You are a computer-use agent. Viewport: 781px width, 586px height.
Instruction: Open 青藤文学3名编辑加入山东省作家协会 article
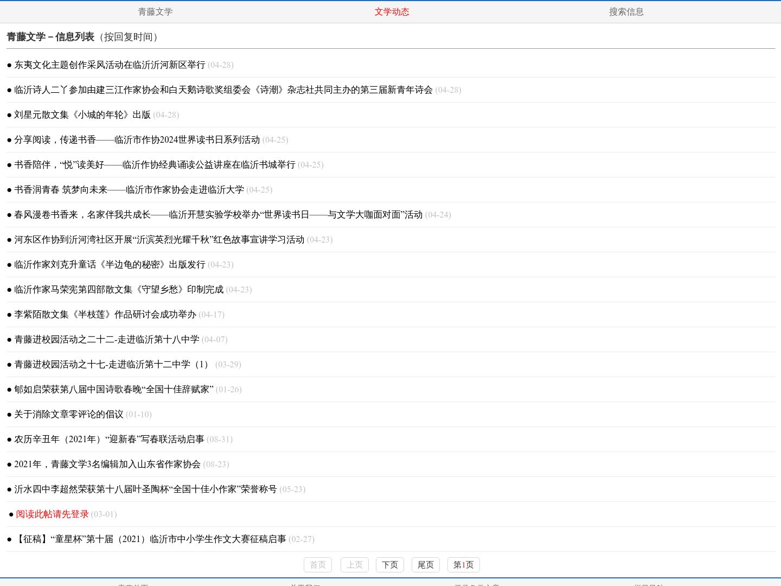[107, 464]
